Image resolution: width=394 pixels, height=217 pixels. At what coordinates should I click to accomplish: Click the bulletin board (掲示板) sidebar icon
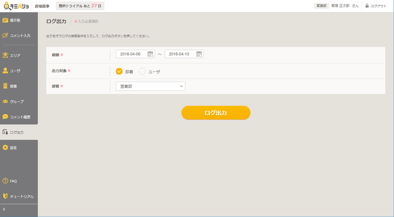click(x=5, y=20)
